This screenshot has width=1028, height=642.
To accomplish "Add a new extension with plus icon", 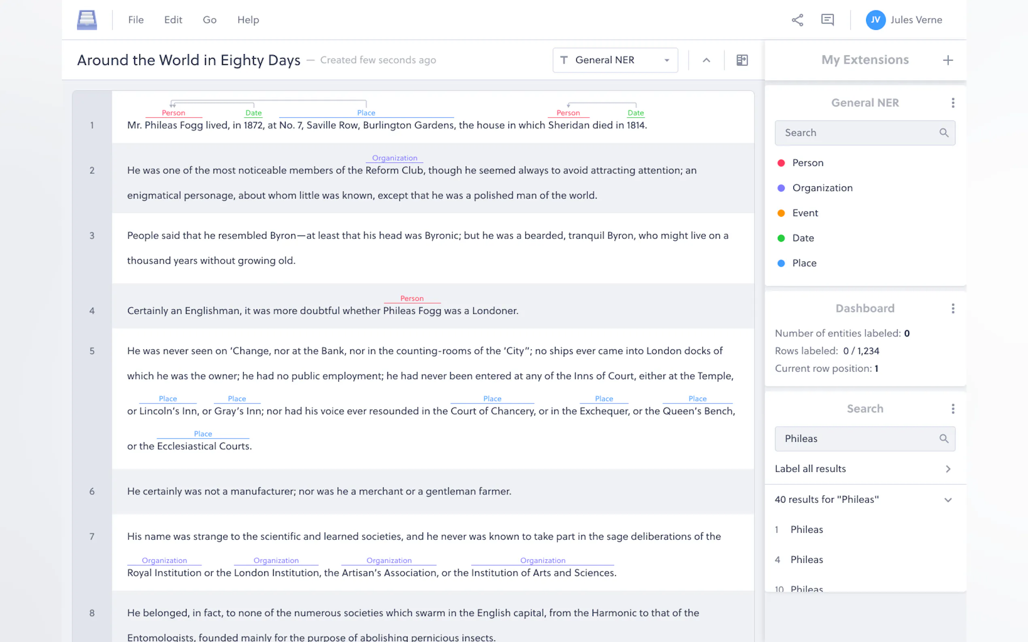I will coord(948,60).
